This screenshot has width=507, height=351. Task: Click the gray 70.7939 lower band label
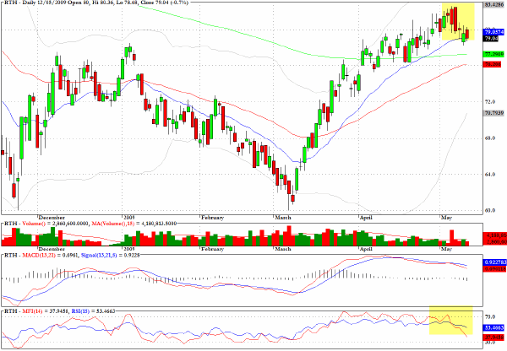click(493, 113)
